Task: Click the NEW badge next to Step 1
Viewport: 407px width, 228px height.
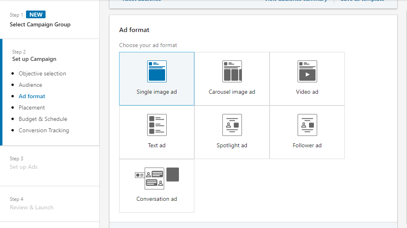Action: coord(36,15)
